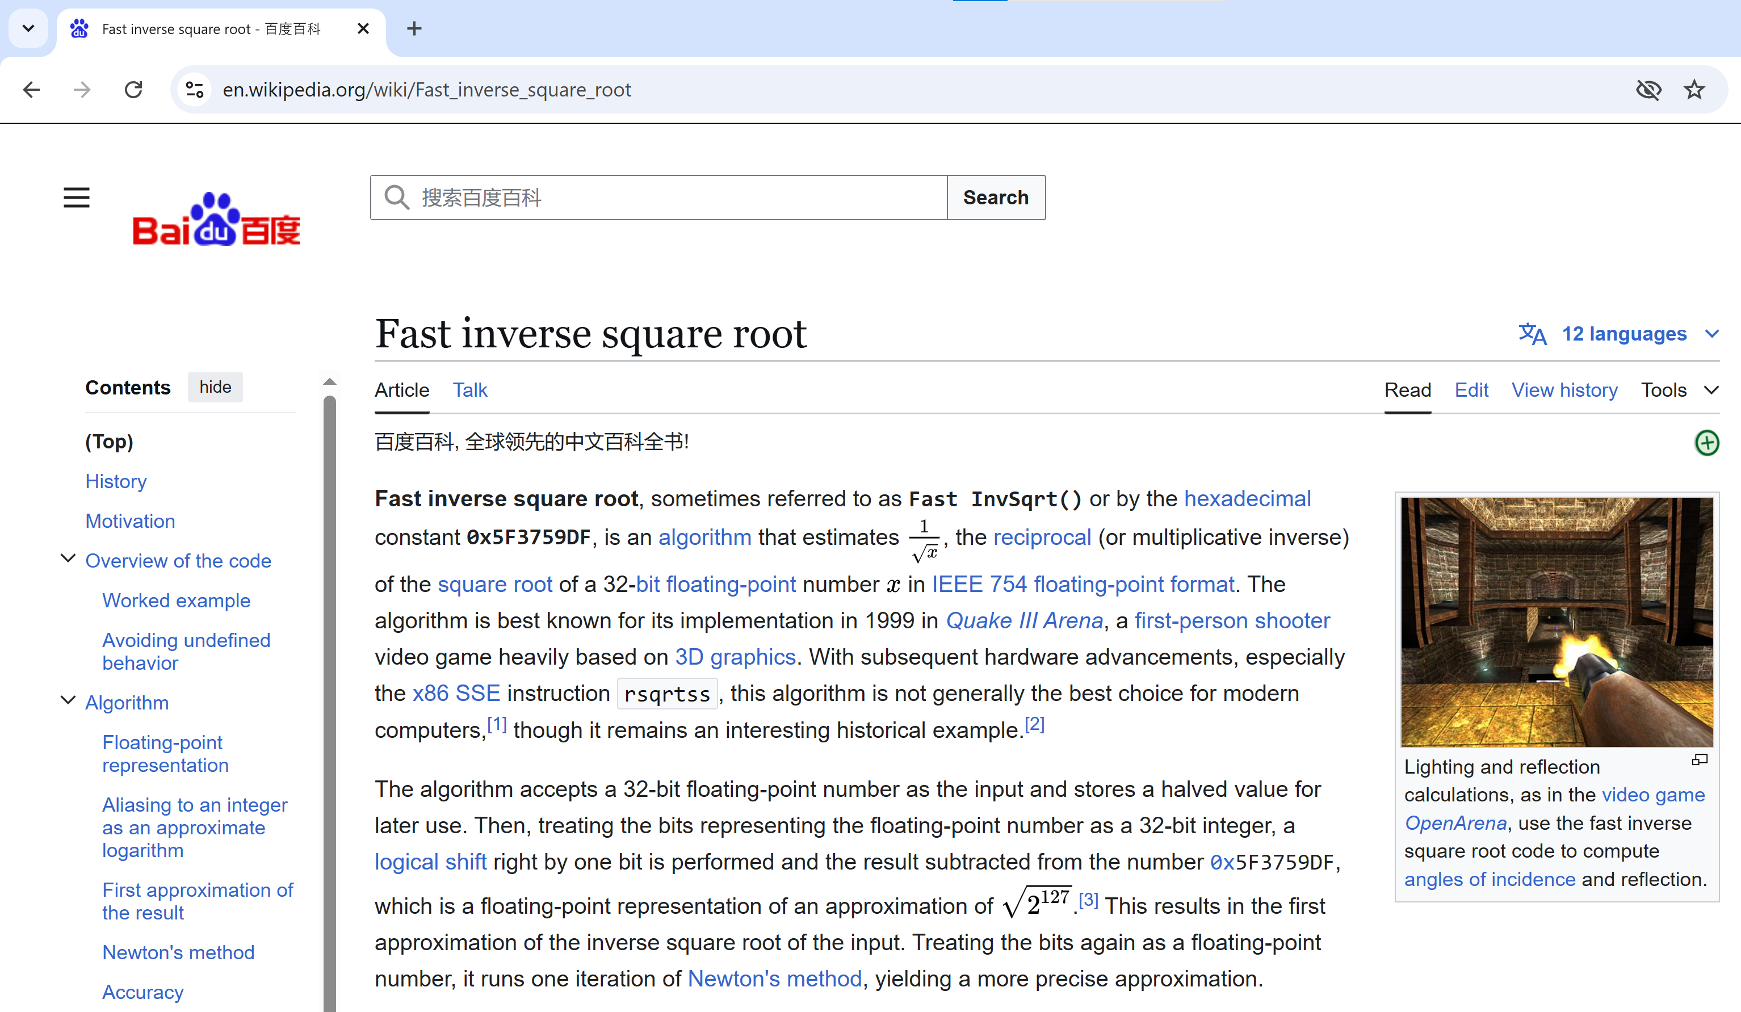Screen dimensions: 1741x1012
Task: Follow the Quake III Arena link
Action: pyautogui.click(x=1024, y=621)
